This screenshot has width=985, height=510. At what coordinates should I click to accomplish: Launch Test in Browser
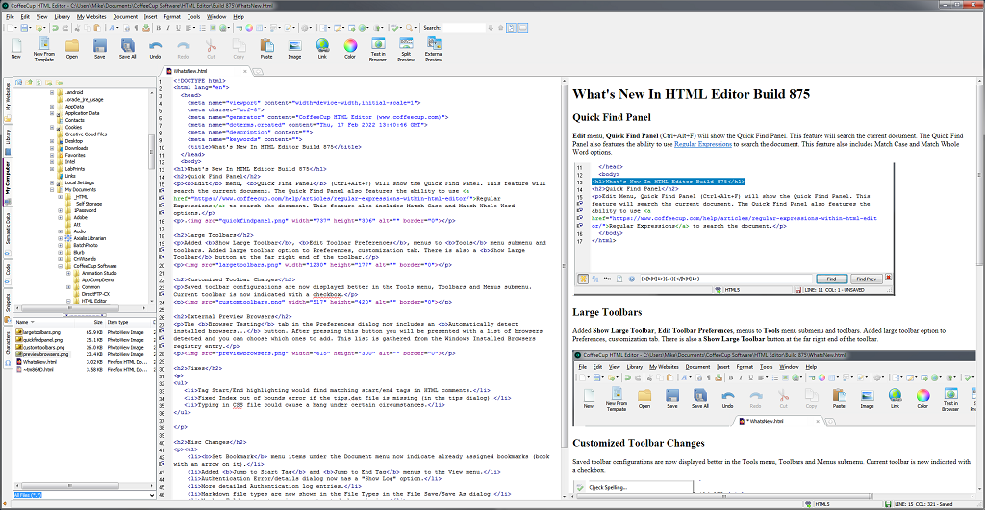[x=377, y=48]
